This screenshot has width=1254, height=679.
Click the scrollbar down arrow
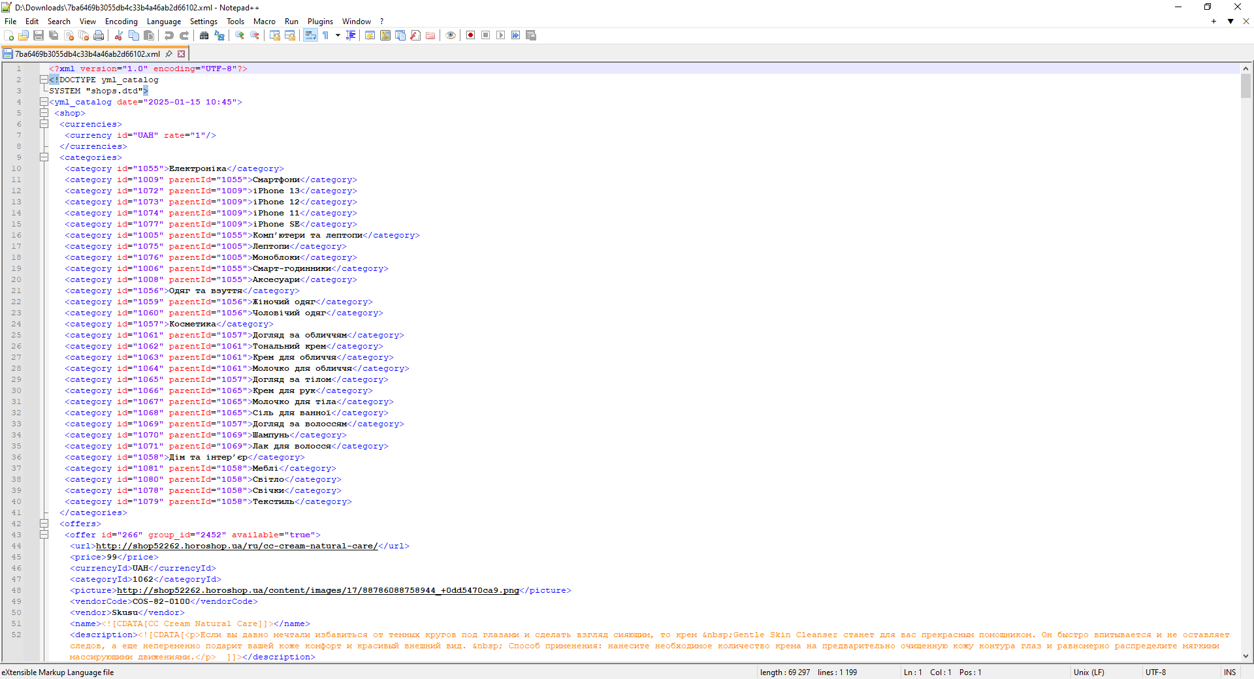1246,656
